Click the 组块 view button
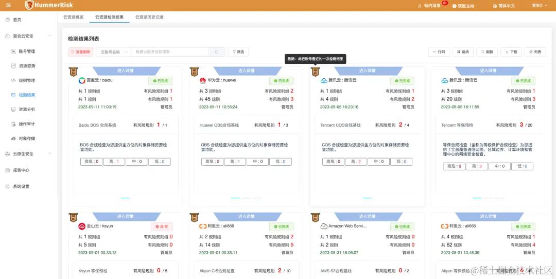The image size is (556, 279). [x=463, y=52]
